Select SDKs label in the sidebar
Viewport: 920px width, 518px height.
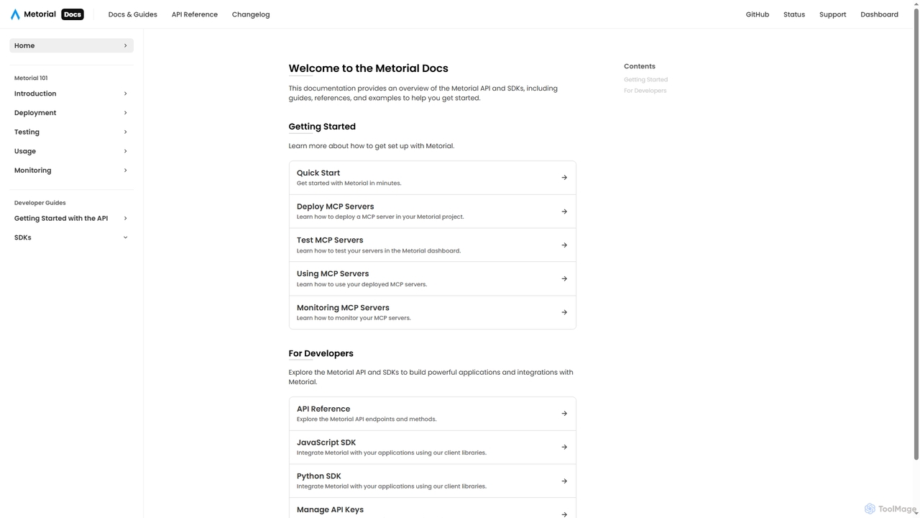point(23,237)
